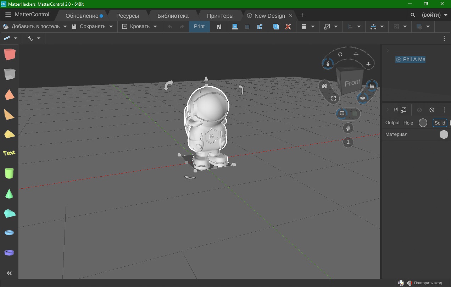The height and width of the screenshot is (287, 451).
Task: Add the teal half-cylinder primitive
Action: pos(10,213)
